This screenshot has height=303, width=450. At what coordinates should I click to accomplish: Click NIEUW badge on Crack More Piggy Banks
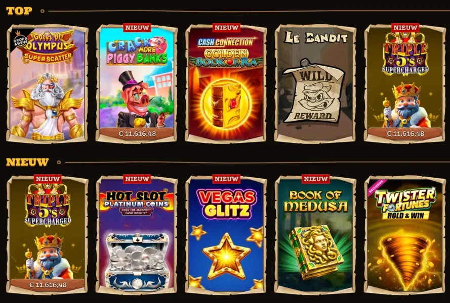[x=137, y=28]
